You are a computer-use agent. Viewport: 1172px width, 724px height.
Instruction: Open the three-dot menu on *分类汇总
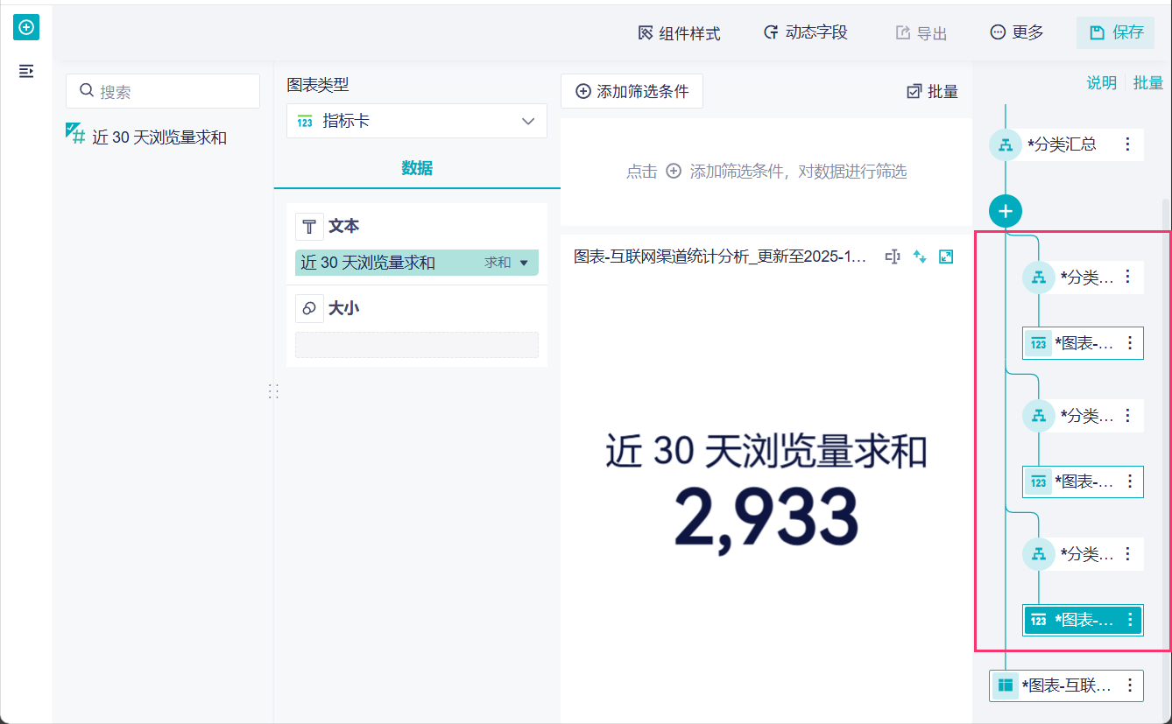(x=1128, y=144)
